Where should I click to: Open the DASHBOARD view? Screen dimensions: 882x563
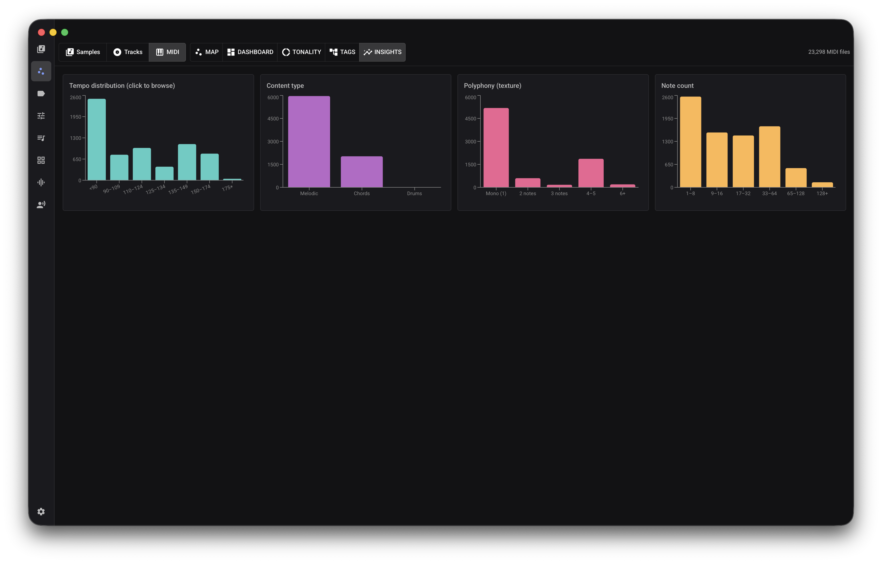pos(250,52)
